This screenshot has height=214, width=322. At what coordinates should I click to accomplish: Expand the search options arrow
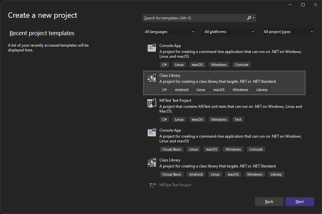pyautogui.click(x=254, y=18)
